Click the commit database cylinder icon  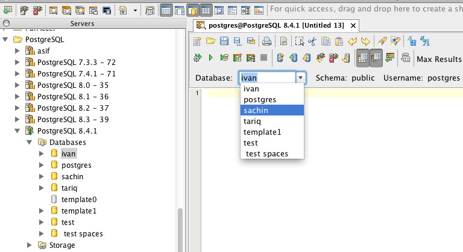(293, 58)
